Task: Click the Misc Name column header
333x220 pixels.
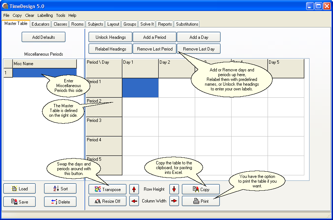Action: point(44,64)
